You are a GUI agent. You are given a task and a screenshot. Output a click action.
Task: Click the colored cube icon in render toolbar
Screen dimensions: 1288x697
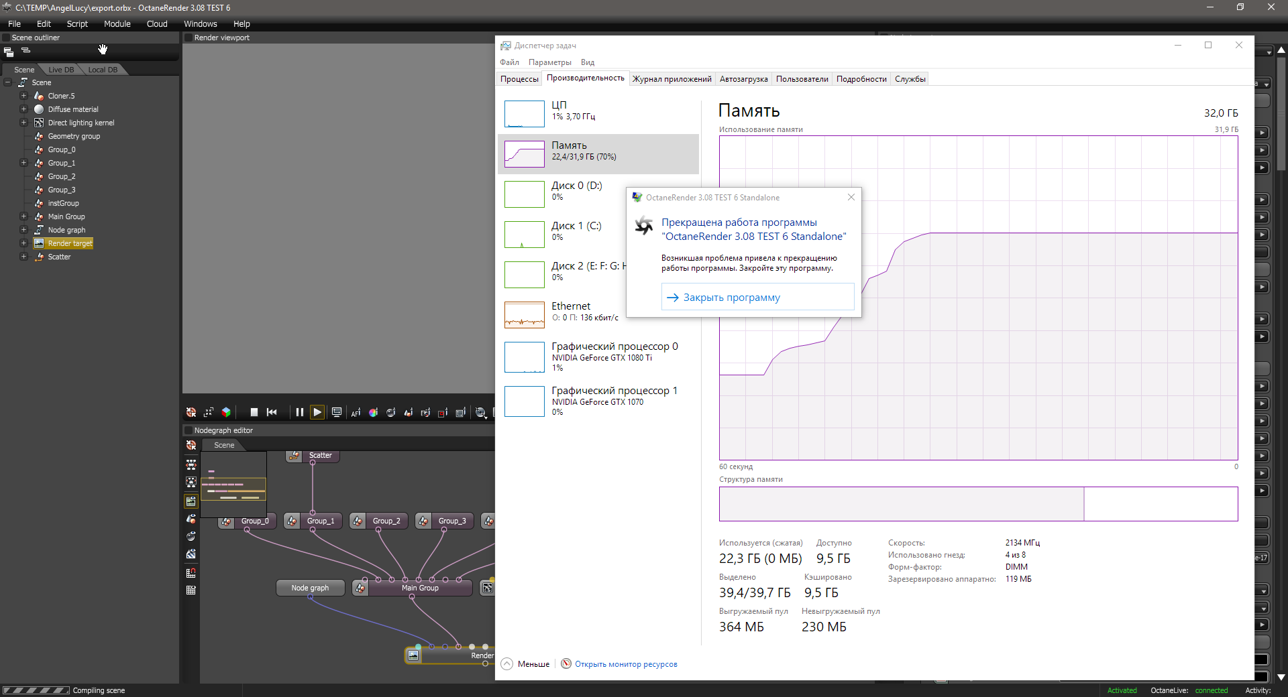click(x=226, y=412)
